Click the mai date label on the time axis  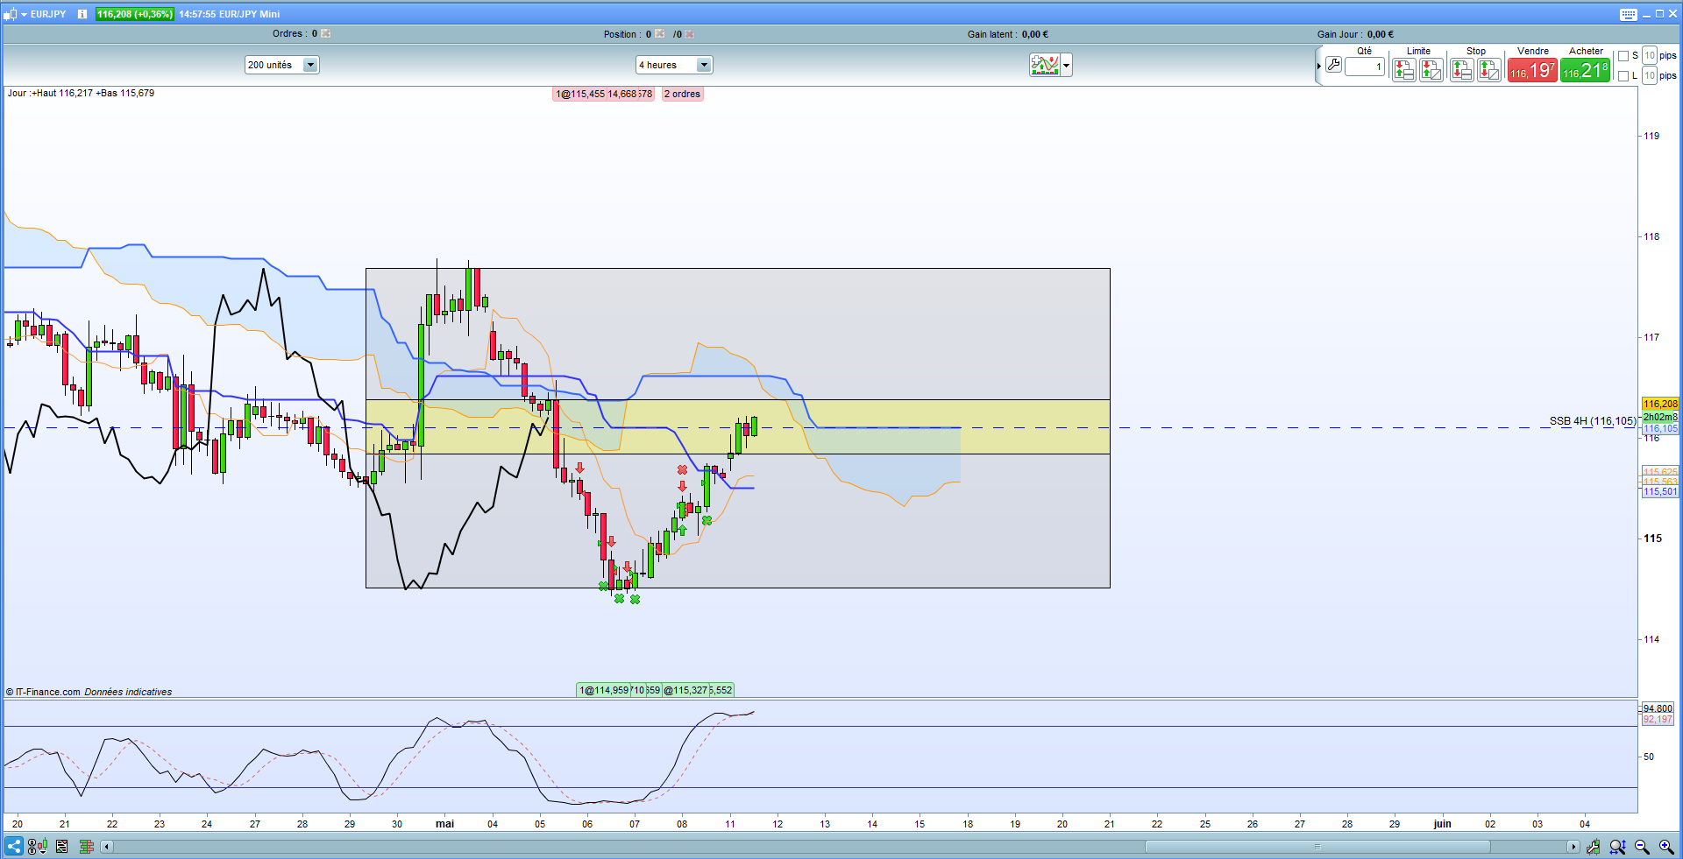click(x=445, y=824)
